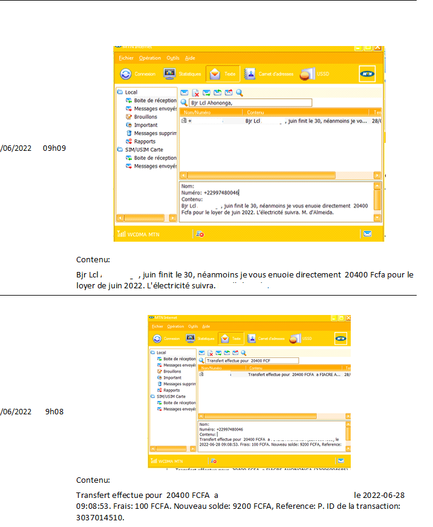
Task: Open Outils menu in the upper window
Action: 173,58
